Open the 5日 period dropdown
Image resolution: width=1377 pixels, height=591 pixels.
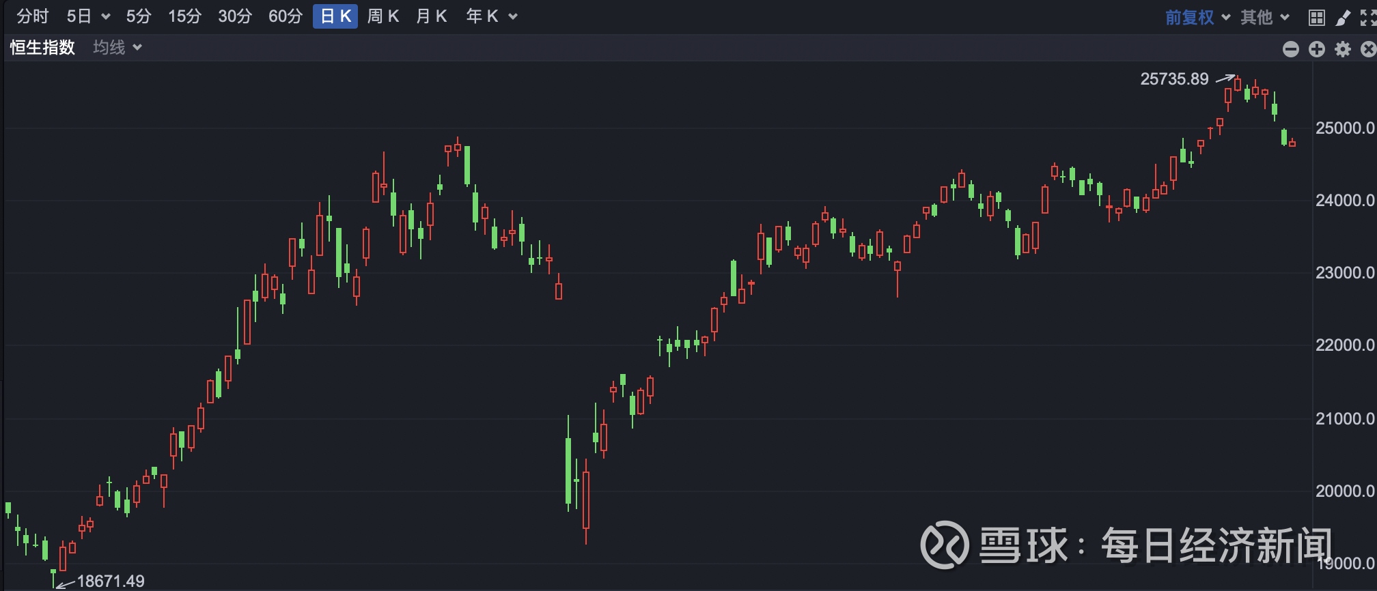pyautogui.click(x=88, y=16)
